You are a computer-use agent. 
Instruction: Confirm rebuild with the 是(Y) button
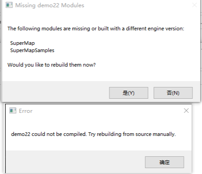pos(128,93)
